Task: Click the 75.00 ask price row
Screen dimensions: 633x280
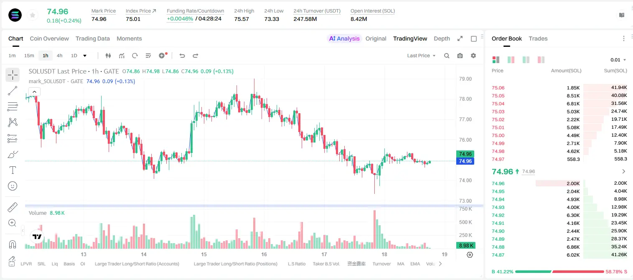Action: 559,135
